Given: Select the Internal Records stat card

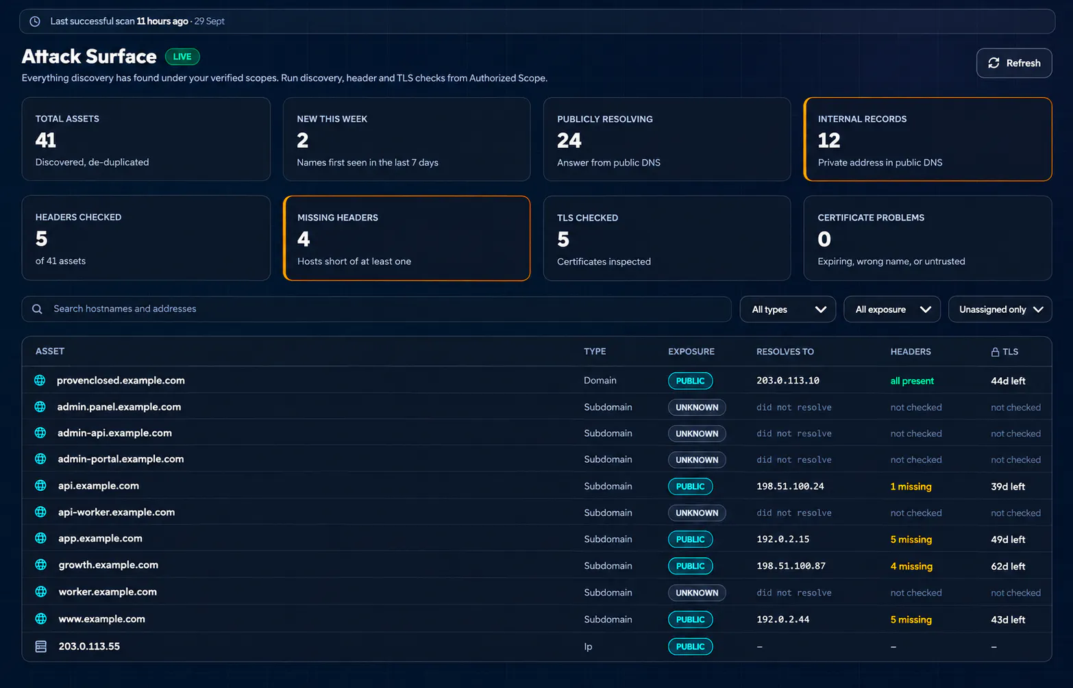Looking at the screenshot, I should pyautogui.click(x=928, y=140).
